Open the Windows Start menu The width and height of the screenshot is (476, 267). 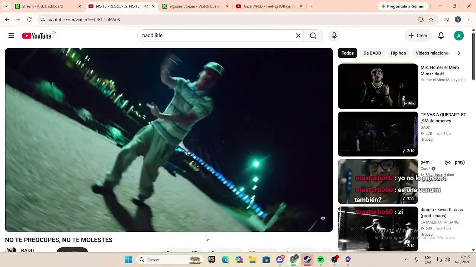[128, 260]
